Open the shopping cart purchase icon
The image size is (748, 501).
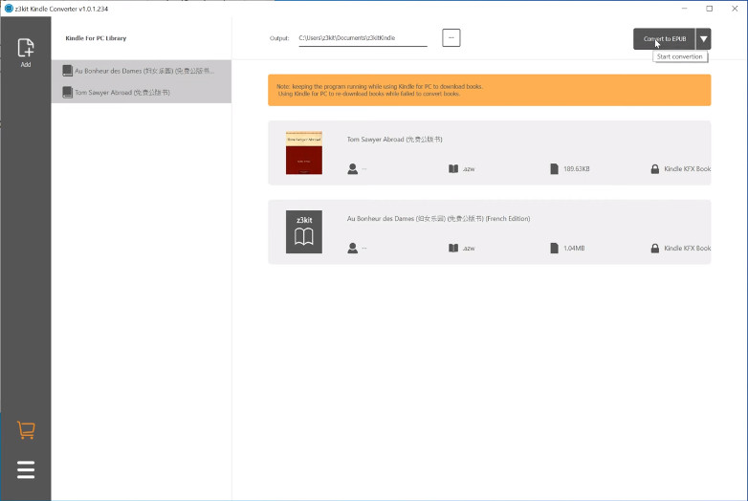26,430
